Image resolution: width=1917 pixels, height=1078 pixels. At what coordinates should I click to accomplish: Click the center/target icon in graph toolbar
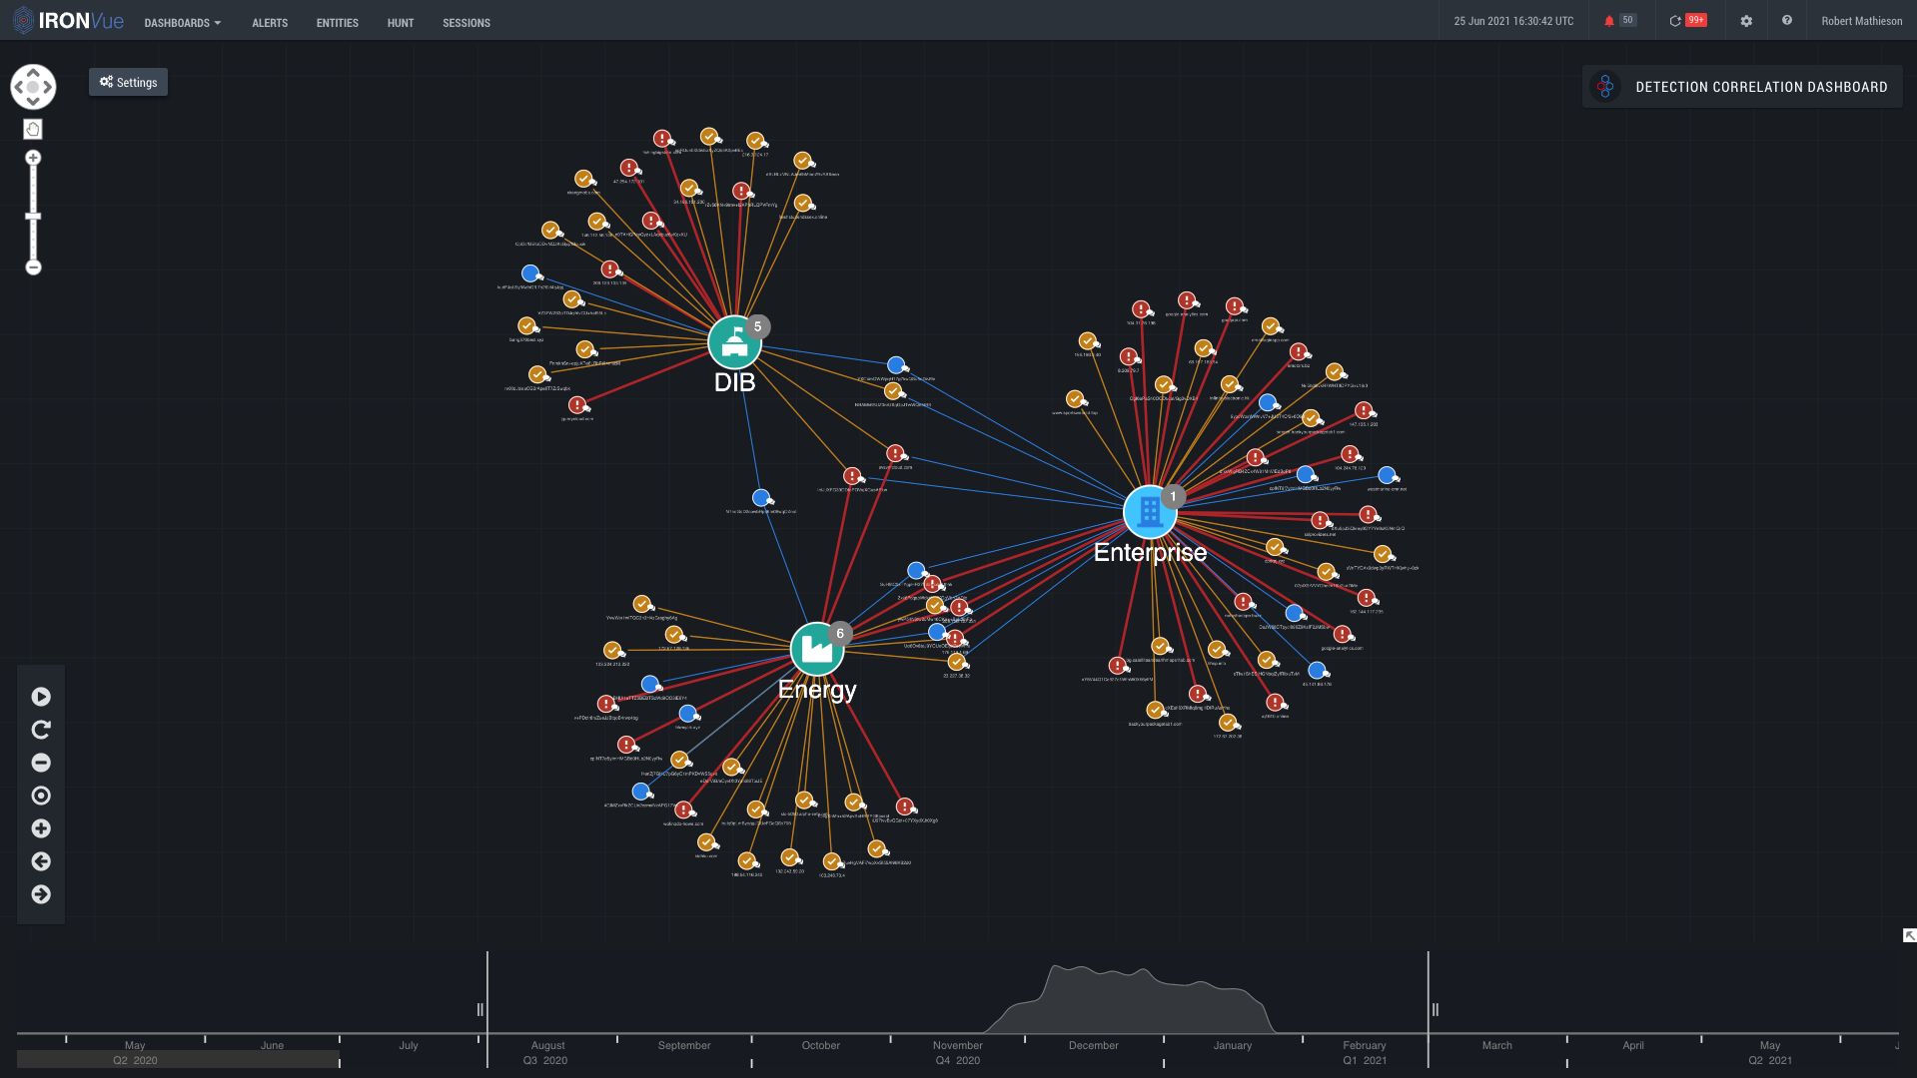[40, 796]
